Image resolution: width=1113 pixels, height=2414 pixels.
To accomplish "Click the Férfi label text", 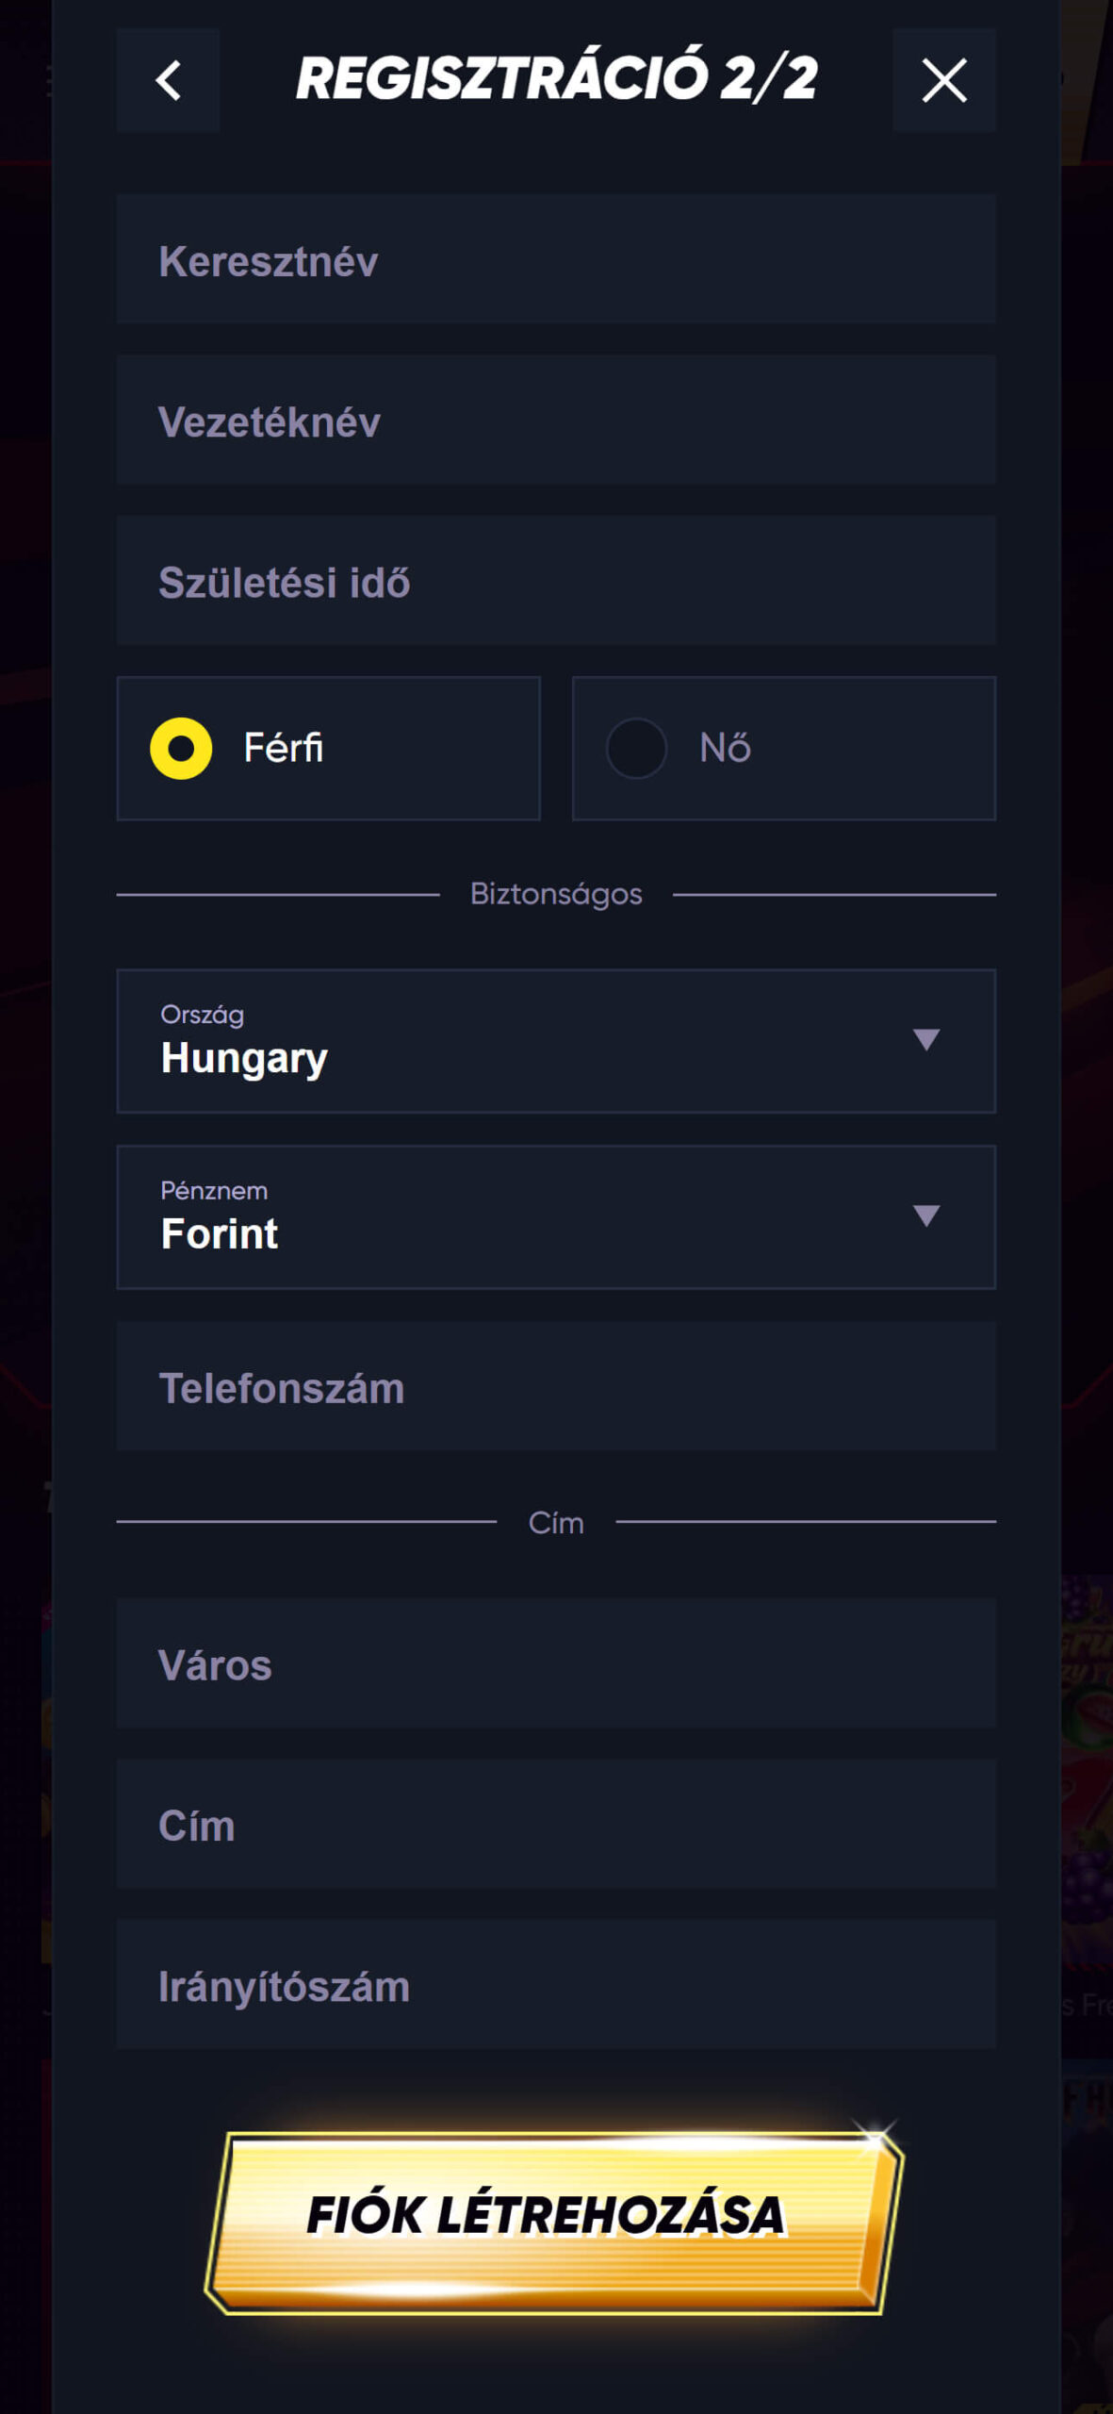I will point(284,748).
